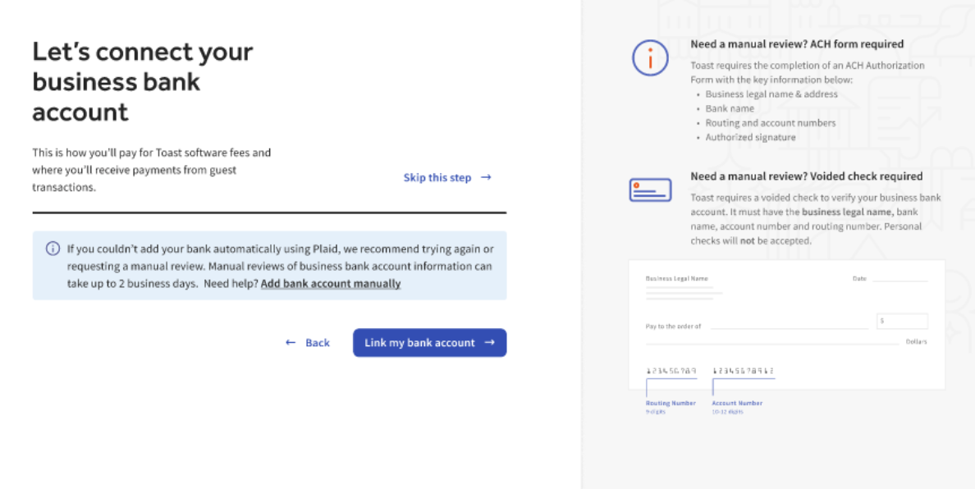This screenshot has height=489, width=975.
Task: Click the left arrow beside Back
Action: pyautogui.click(x=290, y=342)
